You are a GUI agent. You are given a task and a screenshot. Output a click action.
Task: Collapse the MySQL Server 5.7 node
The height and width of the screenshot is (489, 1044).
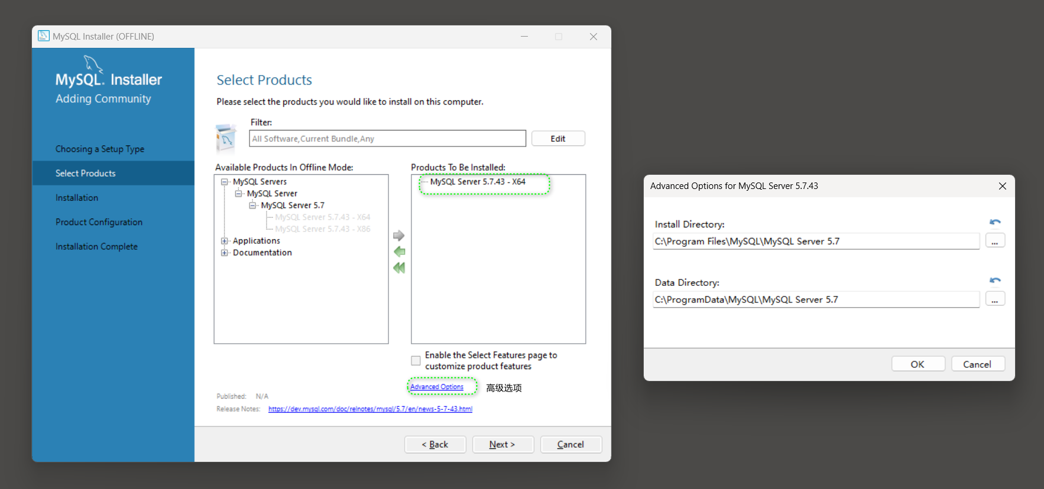coord(253,206)
